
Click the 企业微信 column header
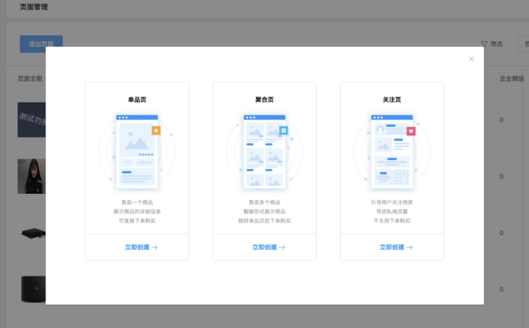tap(512, 79)
